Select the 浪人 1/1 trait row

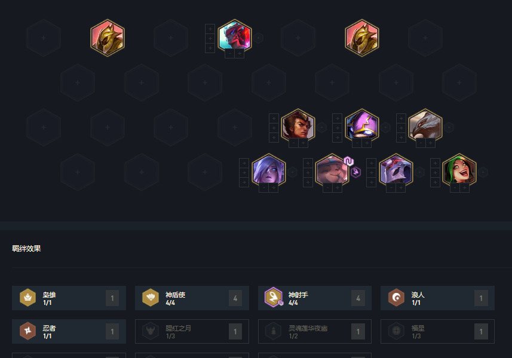click(437, 298)
